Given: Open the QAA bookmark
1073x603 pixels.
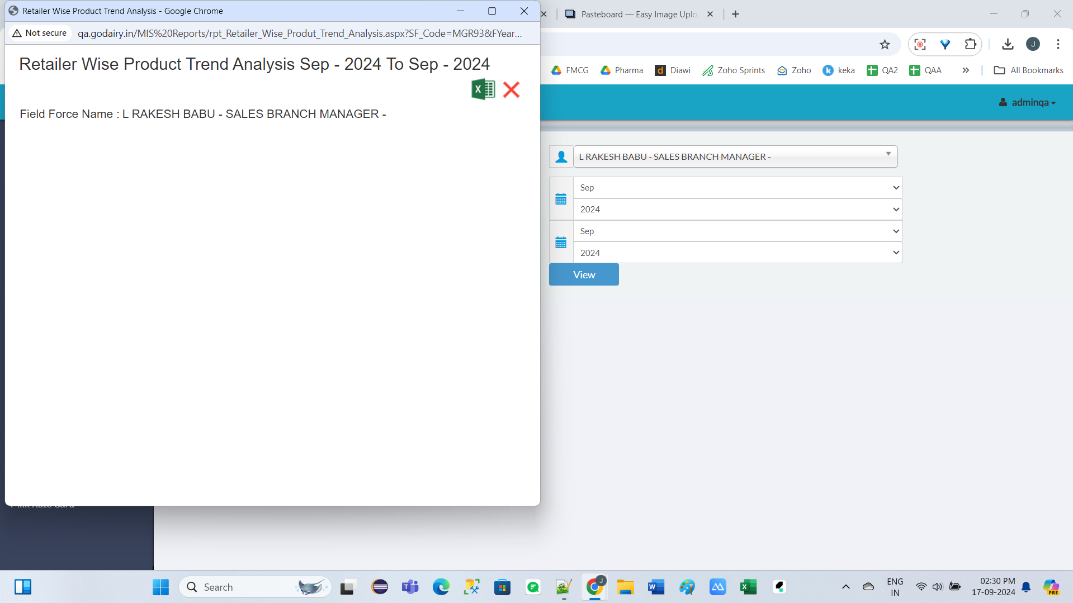Looking at the screenshot, I should coord(925,70).
